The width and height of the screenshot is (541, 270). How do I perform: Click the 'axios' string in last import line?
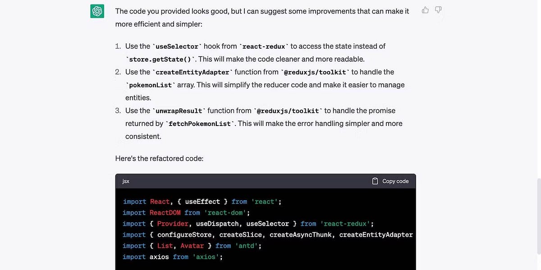(206, 256)
